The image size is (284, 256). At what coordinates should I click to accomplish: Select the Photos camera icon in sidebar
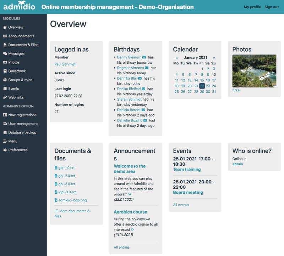(x=5, y=62)
